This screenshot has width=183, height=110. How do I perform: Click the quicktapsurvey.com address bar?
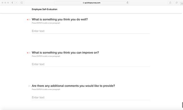coord(92,3)
